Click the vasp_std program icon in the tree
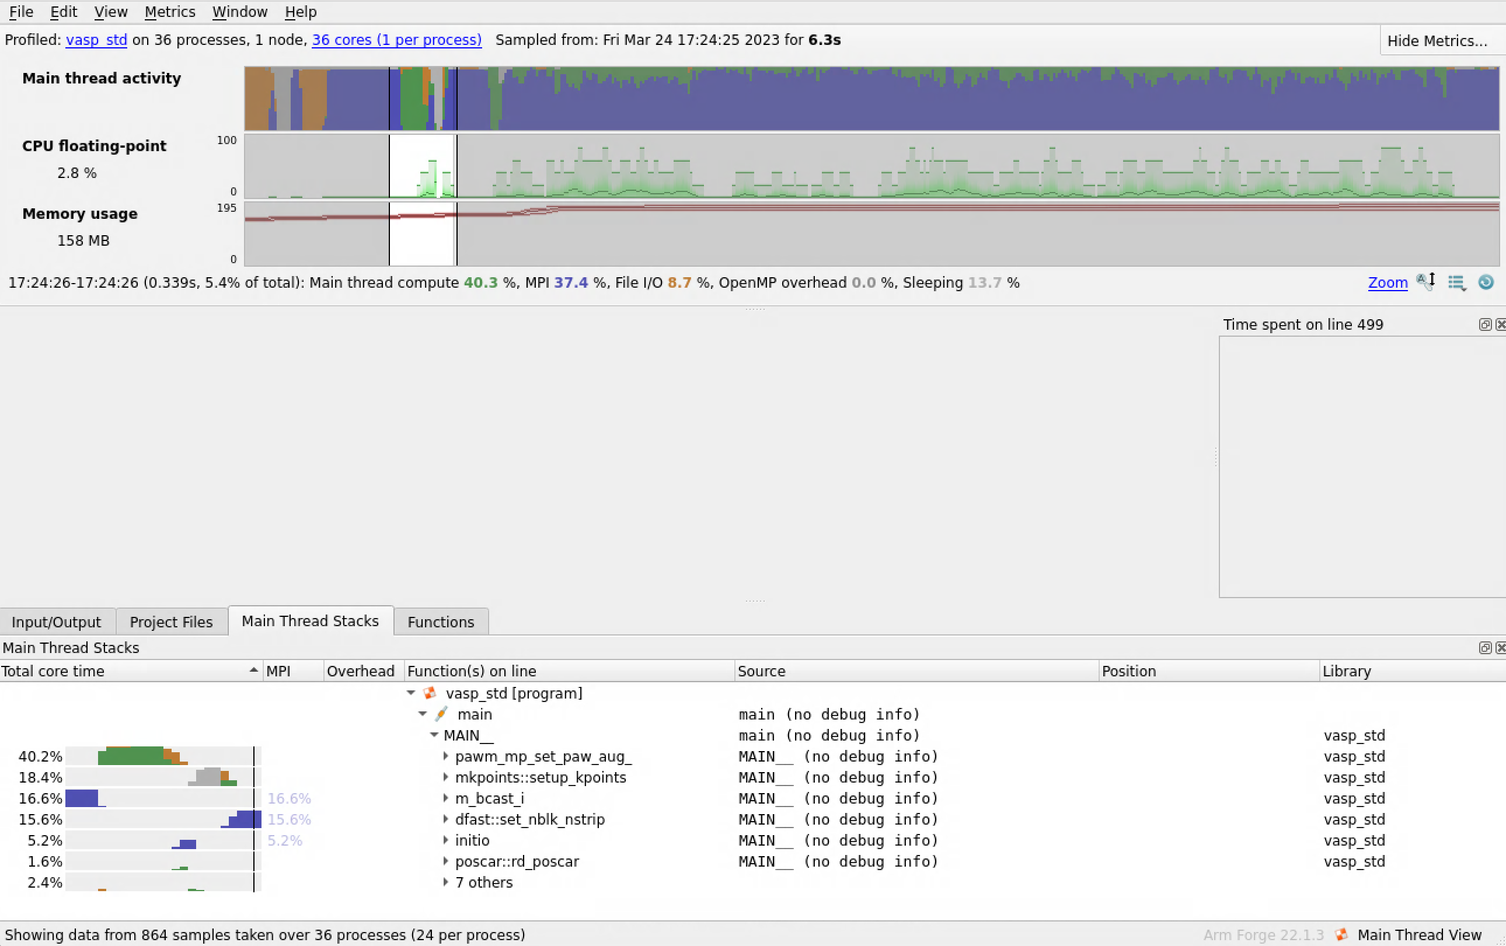This screenshot has width=1506, height=946. 430,693
